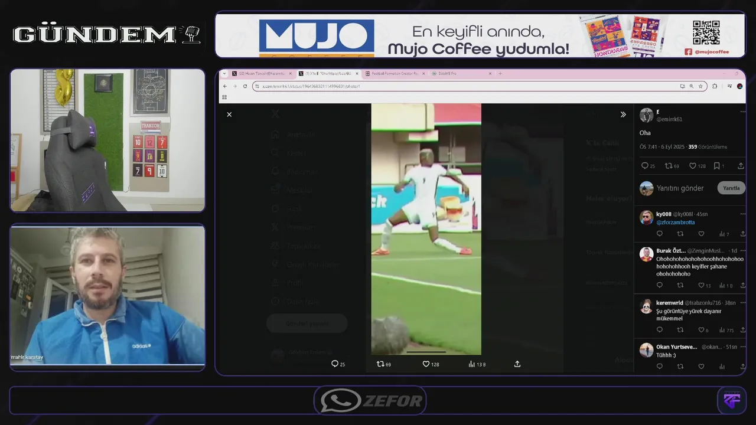The image size is (756, 425).
Task: Like Burak Özt's comment with 13 likes
Action: coord(701,285)
